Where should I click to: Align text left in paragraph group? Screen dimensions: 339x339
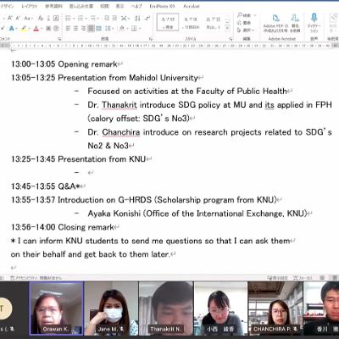point(68,28)
